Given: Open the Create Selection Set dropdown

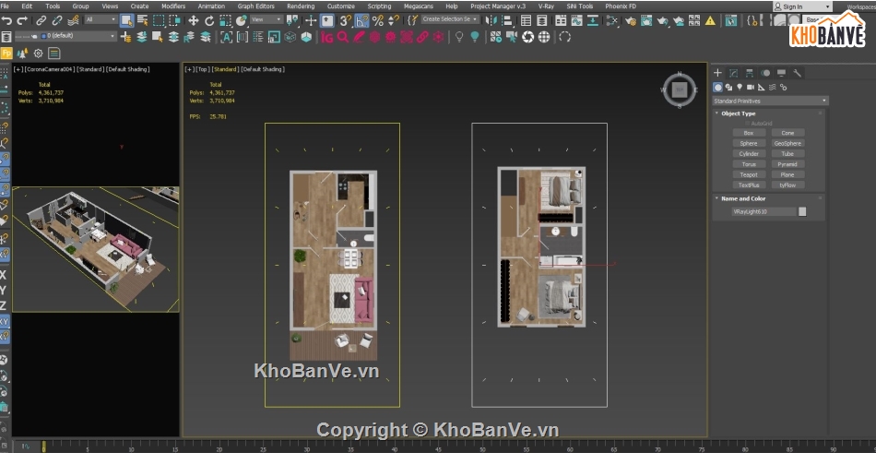Looking at the screenshot, I should [450, 19].
